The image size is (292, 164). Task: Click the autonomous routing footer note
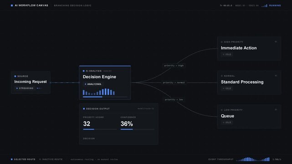point(94,159)
